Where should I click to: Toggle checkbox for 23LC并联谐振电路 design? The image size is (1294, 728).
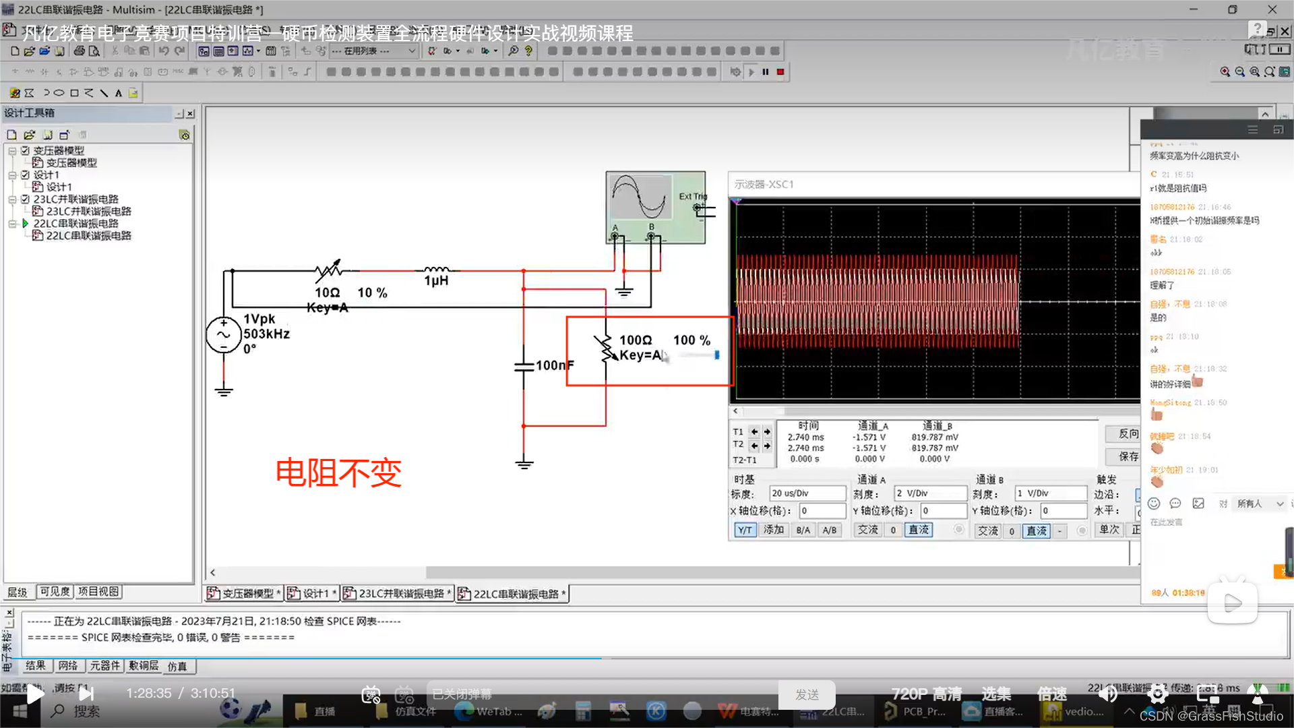click(25, 199)
